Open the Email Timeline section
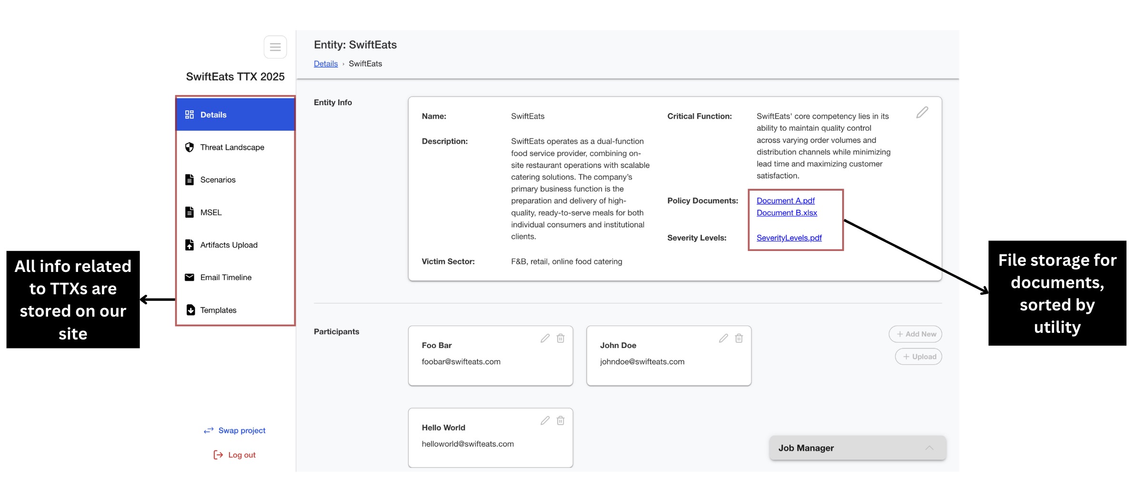 tap(226, 277)
